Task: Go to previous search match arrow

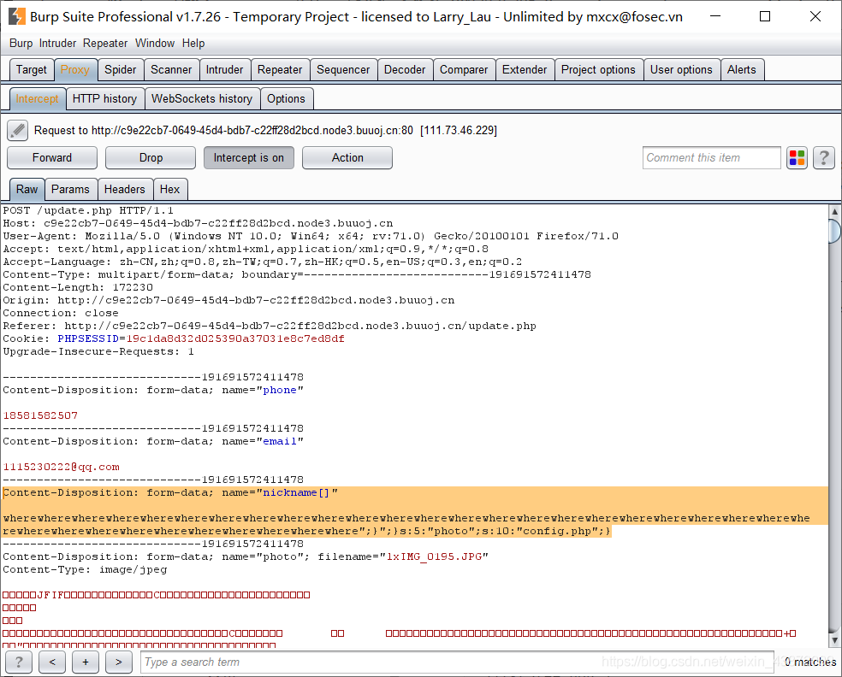Action: [x=52, y=662]
